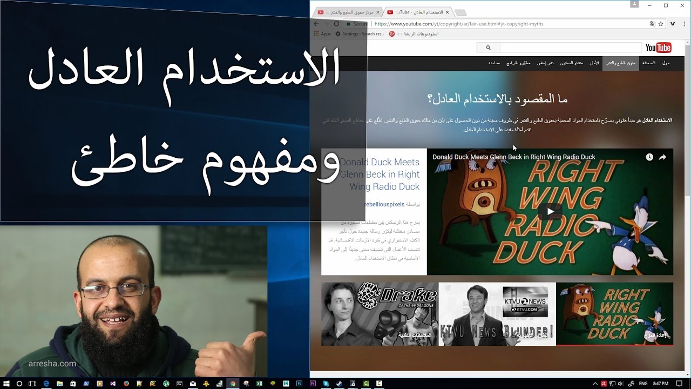Screen dimensions: 691x389
Task: Open the الأمان menu item
Action: (594, 63)
